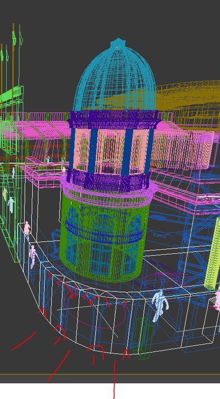This screenshot has width=220, height=399.
Task: Select the green cylindrical drum of the tower
Action: [104, 238]
